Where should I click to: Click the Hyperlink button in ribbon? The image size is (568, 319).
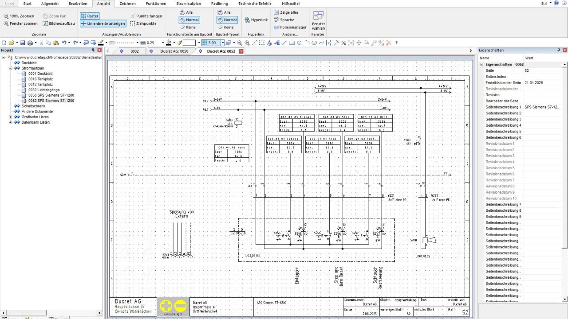pyautogui.click(x=256, y=20)
